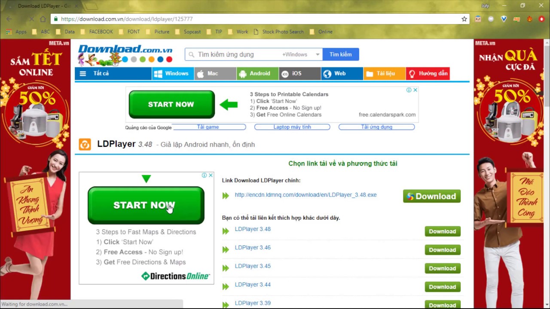Image resolution: width=550 pixels, height=309 pixels.
Task: Click the large main Download button
Action: 432,196
